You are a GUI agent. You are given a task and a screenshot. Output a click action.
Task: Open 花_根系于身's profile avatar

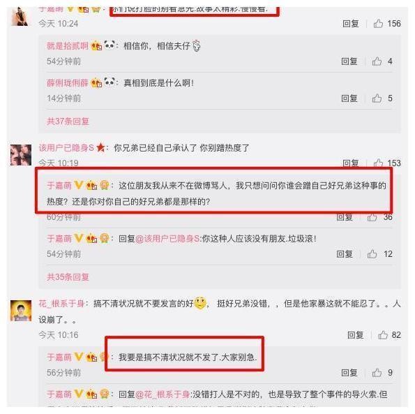coord(21,311)
